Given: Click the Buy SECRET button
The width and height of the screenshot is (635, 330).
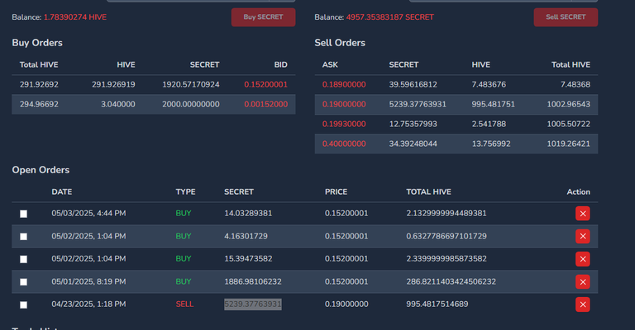Looking at the screenshot, I should click(x=263, y=17).
